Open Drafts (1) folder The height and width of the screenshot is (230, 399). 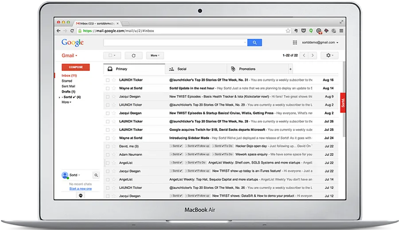[x=68, y=92]
